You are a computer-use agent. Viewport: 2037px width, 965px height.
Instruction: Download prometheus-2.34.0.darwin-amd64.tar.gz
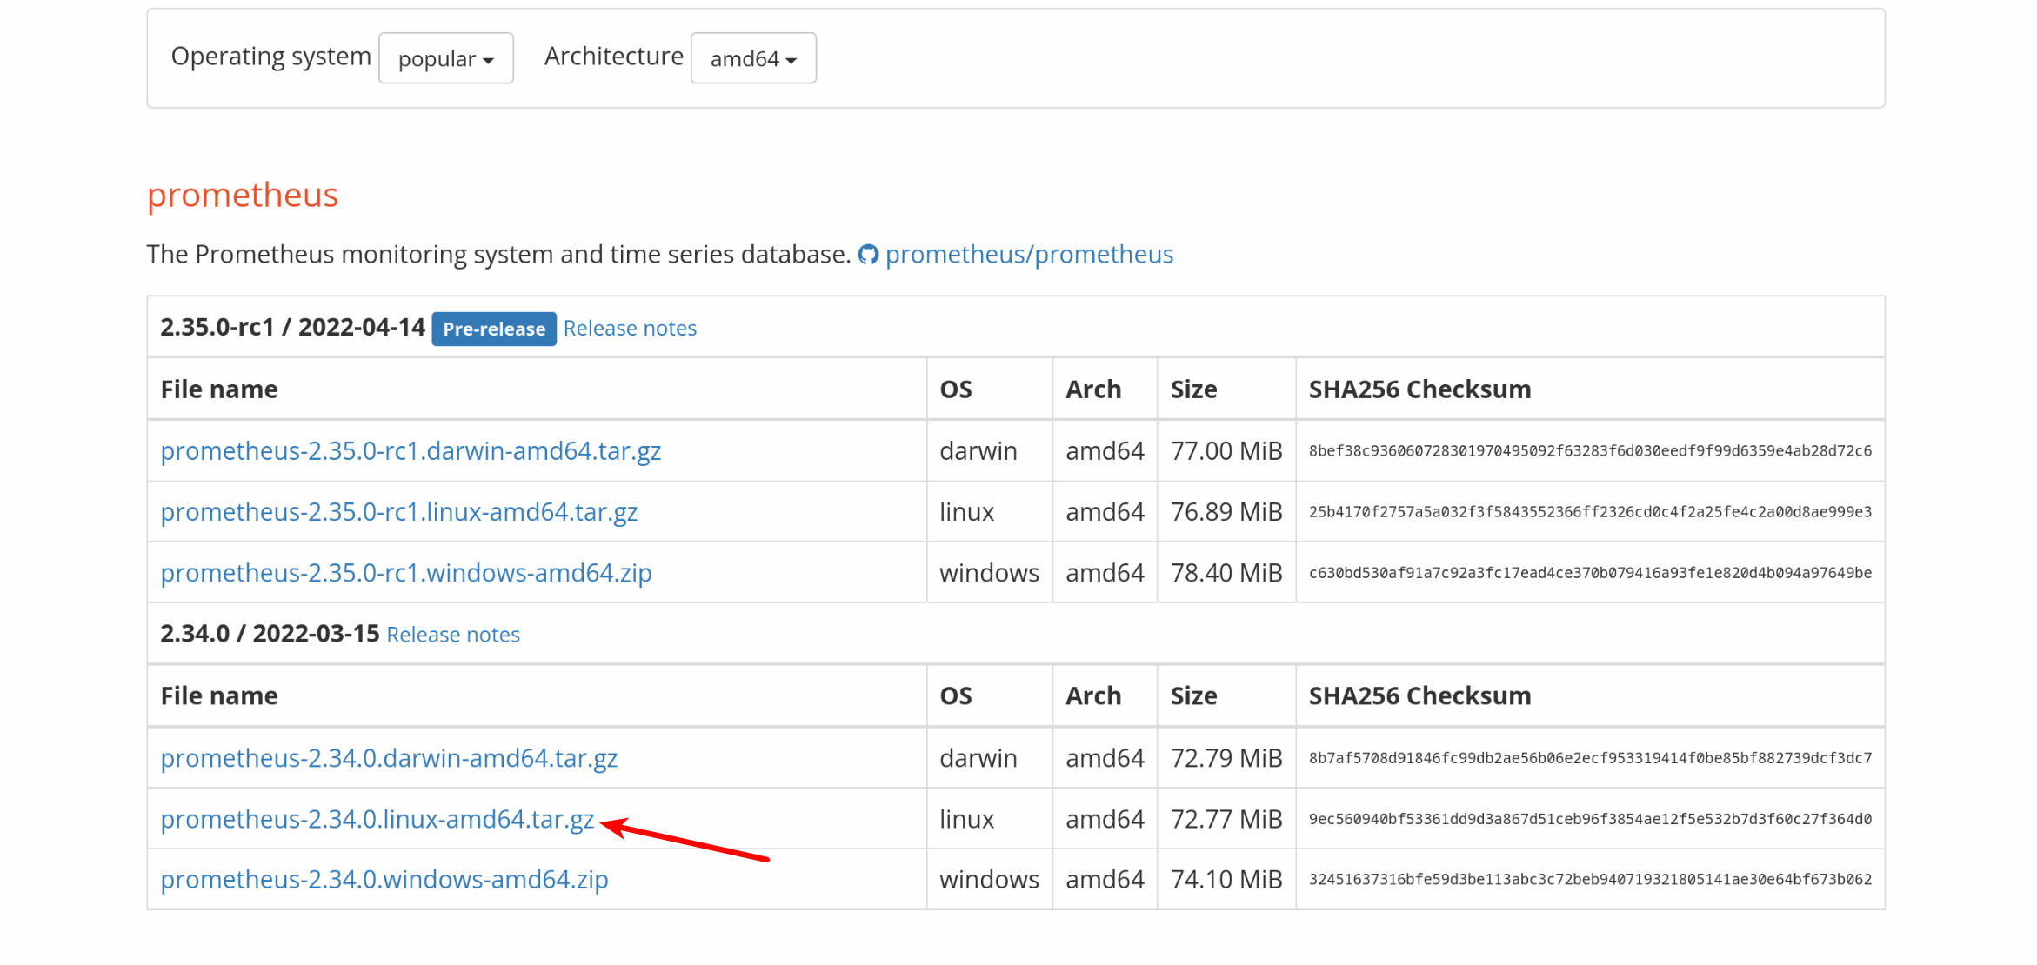point(389,758)
